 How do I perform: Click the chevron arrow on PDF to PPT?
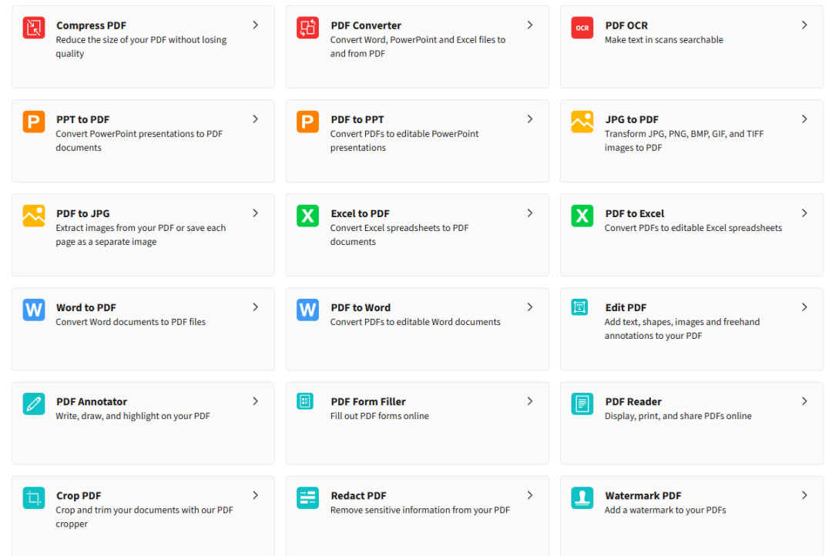pyautogui.click(x=530, y=119)
